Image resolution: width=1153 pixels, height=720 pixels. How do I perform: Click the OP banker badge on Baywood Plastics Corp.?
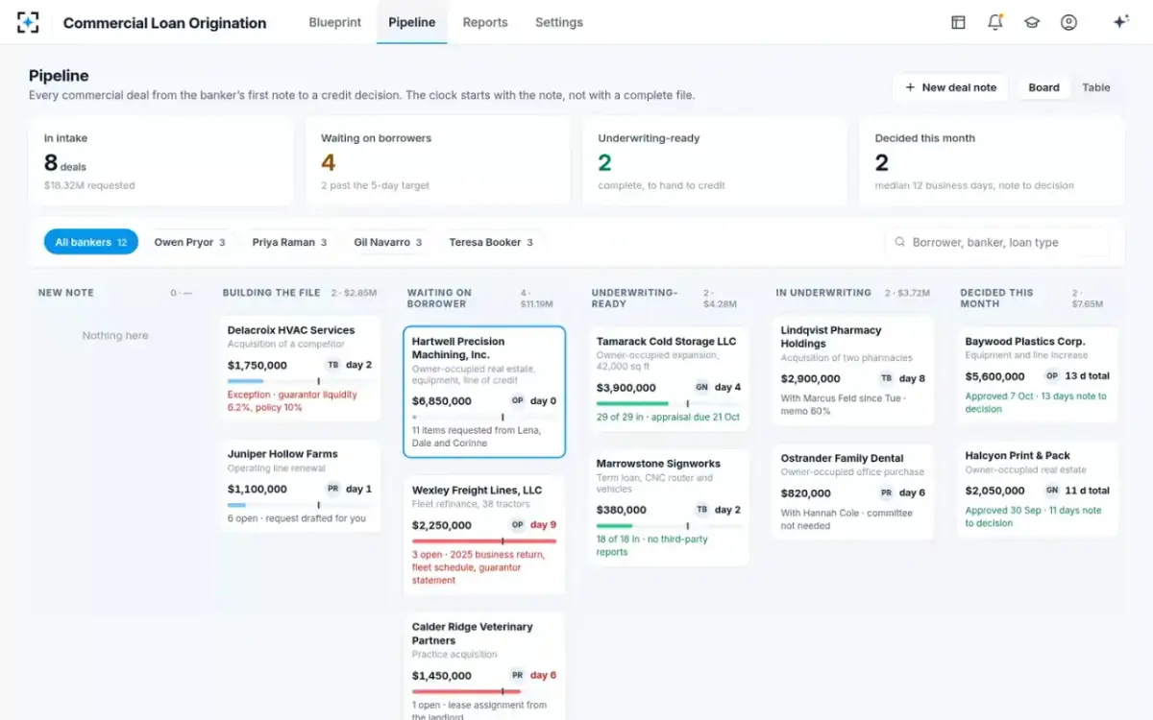point(1051,376)
